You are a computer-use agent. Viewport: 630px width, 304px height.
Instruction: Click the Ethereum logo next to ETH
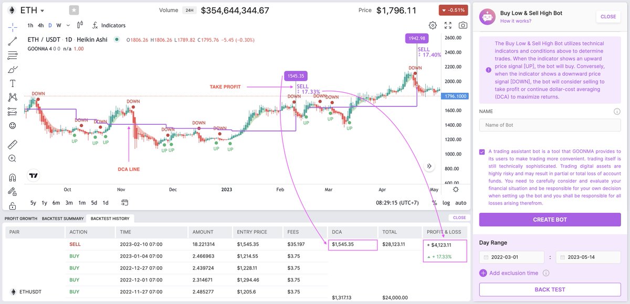click(x=11, y=10)
